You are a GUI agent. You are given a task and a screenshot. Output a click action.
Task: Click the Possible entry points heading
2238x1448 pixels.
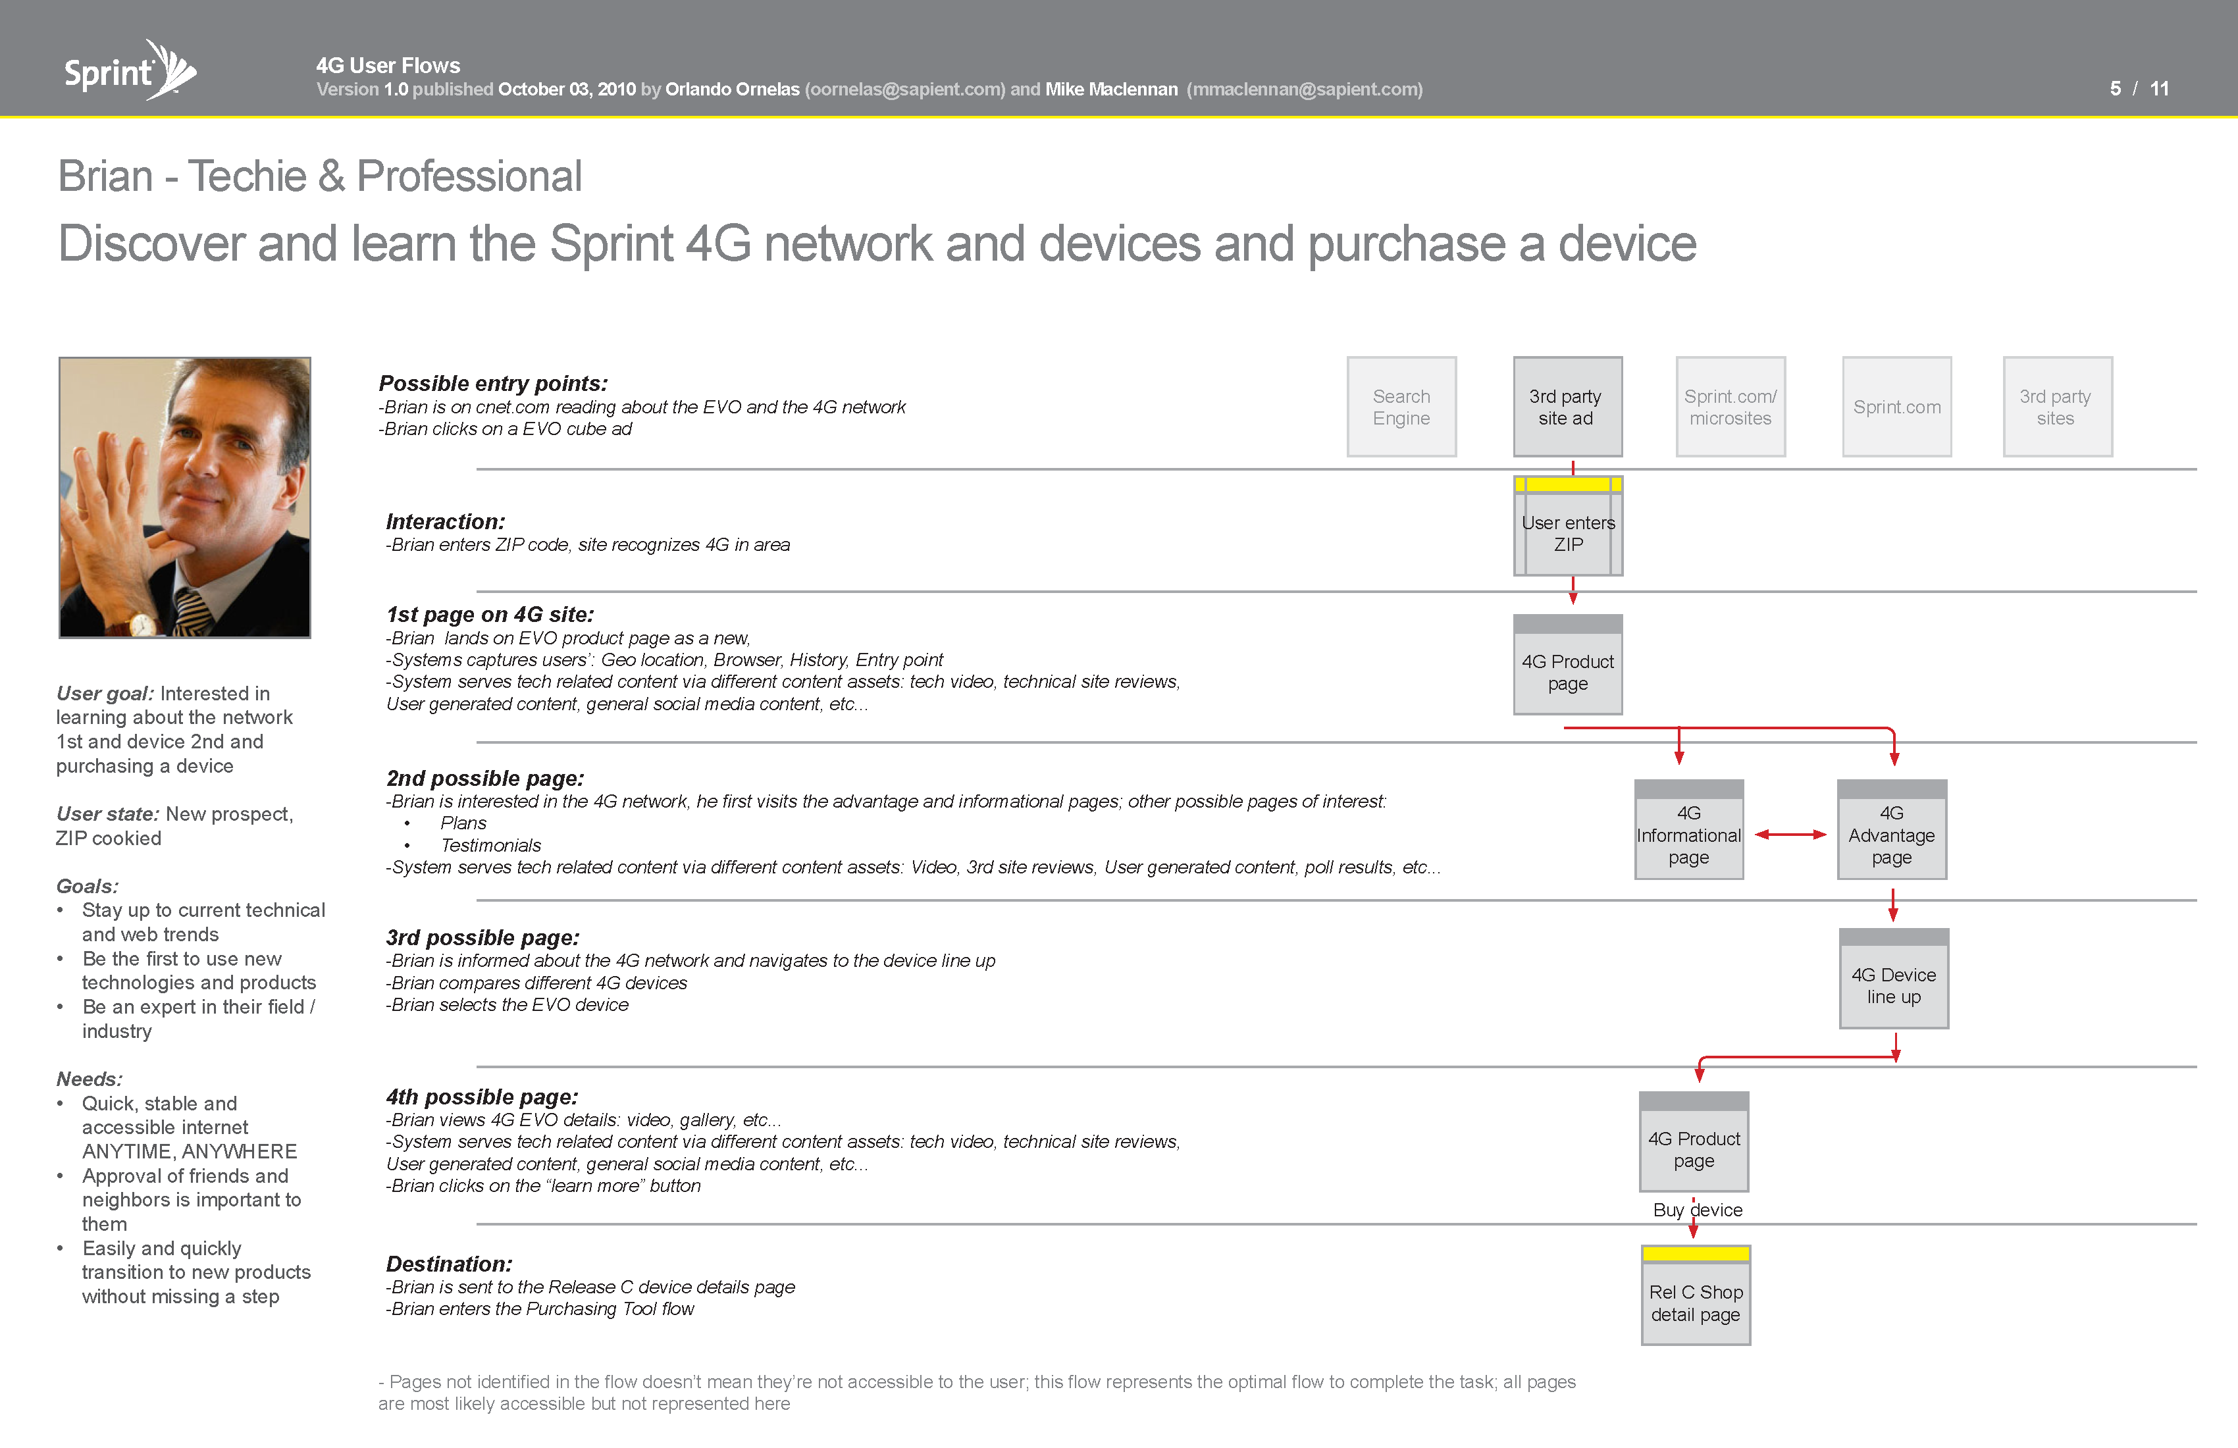[x=493, y=384]
